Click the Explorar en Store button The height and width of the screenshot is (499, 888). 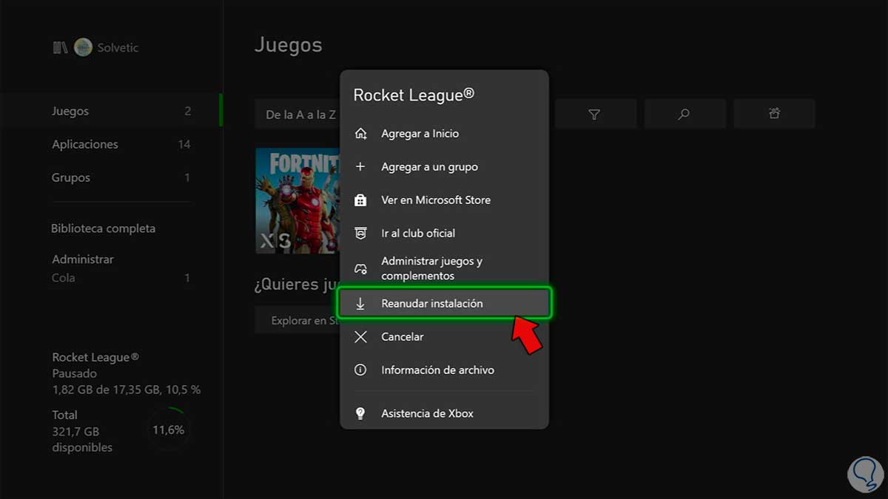(x=297, y=322)
